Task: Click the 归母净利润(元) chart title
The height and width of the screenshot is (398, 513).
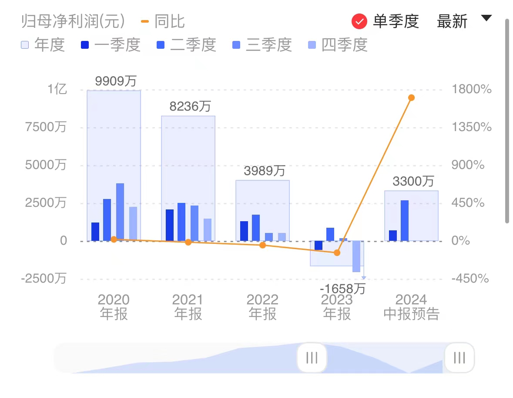Action: 73,22
